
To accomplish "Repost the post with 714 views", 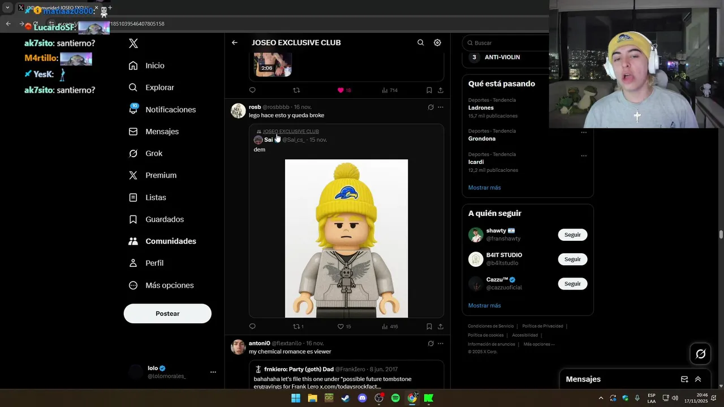I will tap(296, 90).
